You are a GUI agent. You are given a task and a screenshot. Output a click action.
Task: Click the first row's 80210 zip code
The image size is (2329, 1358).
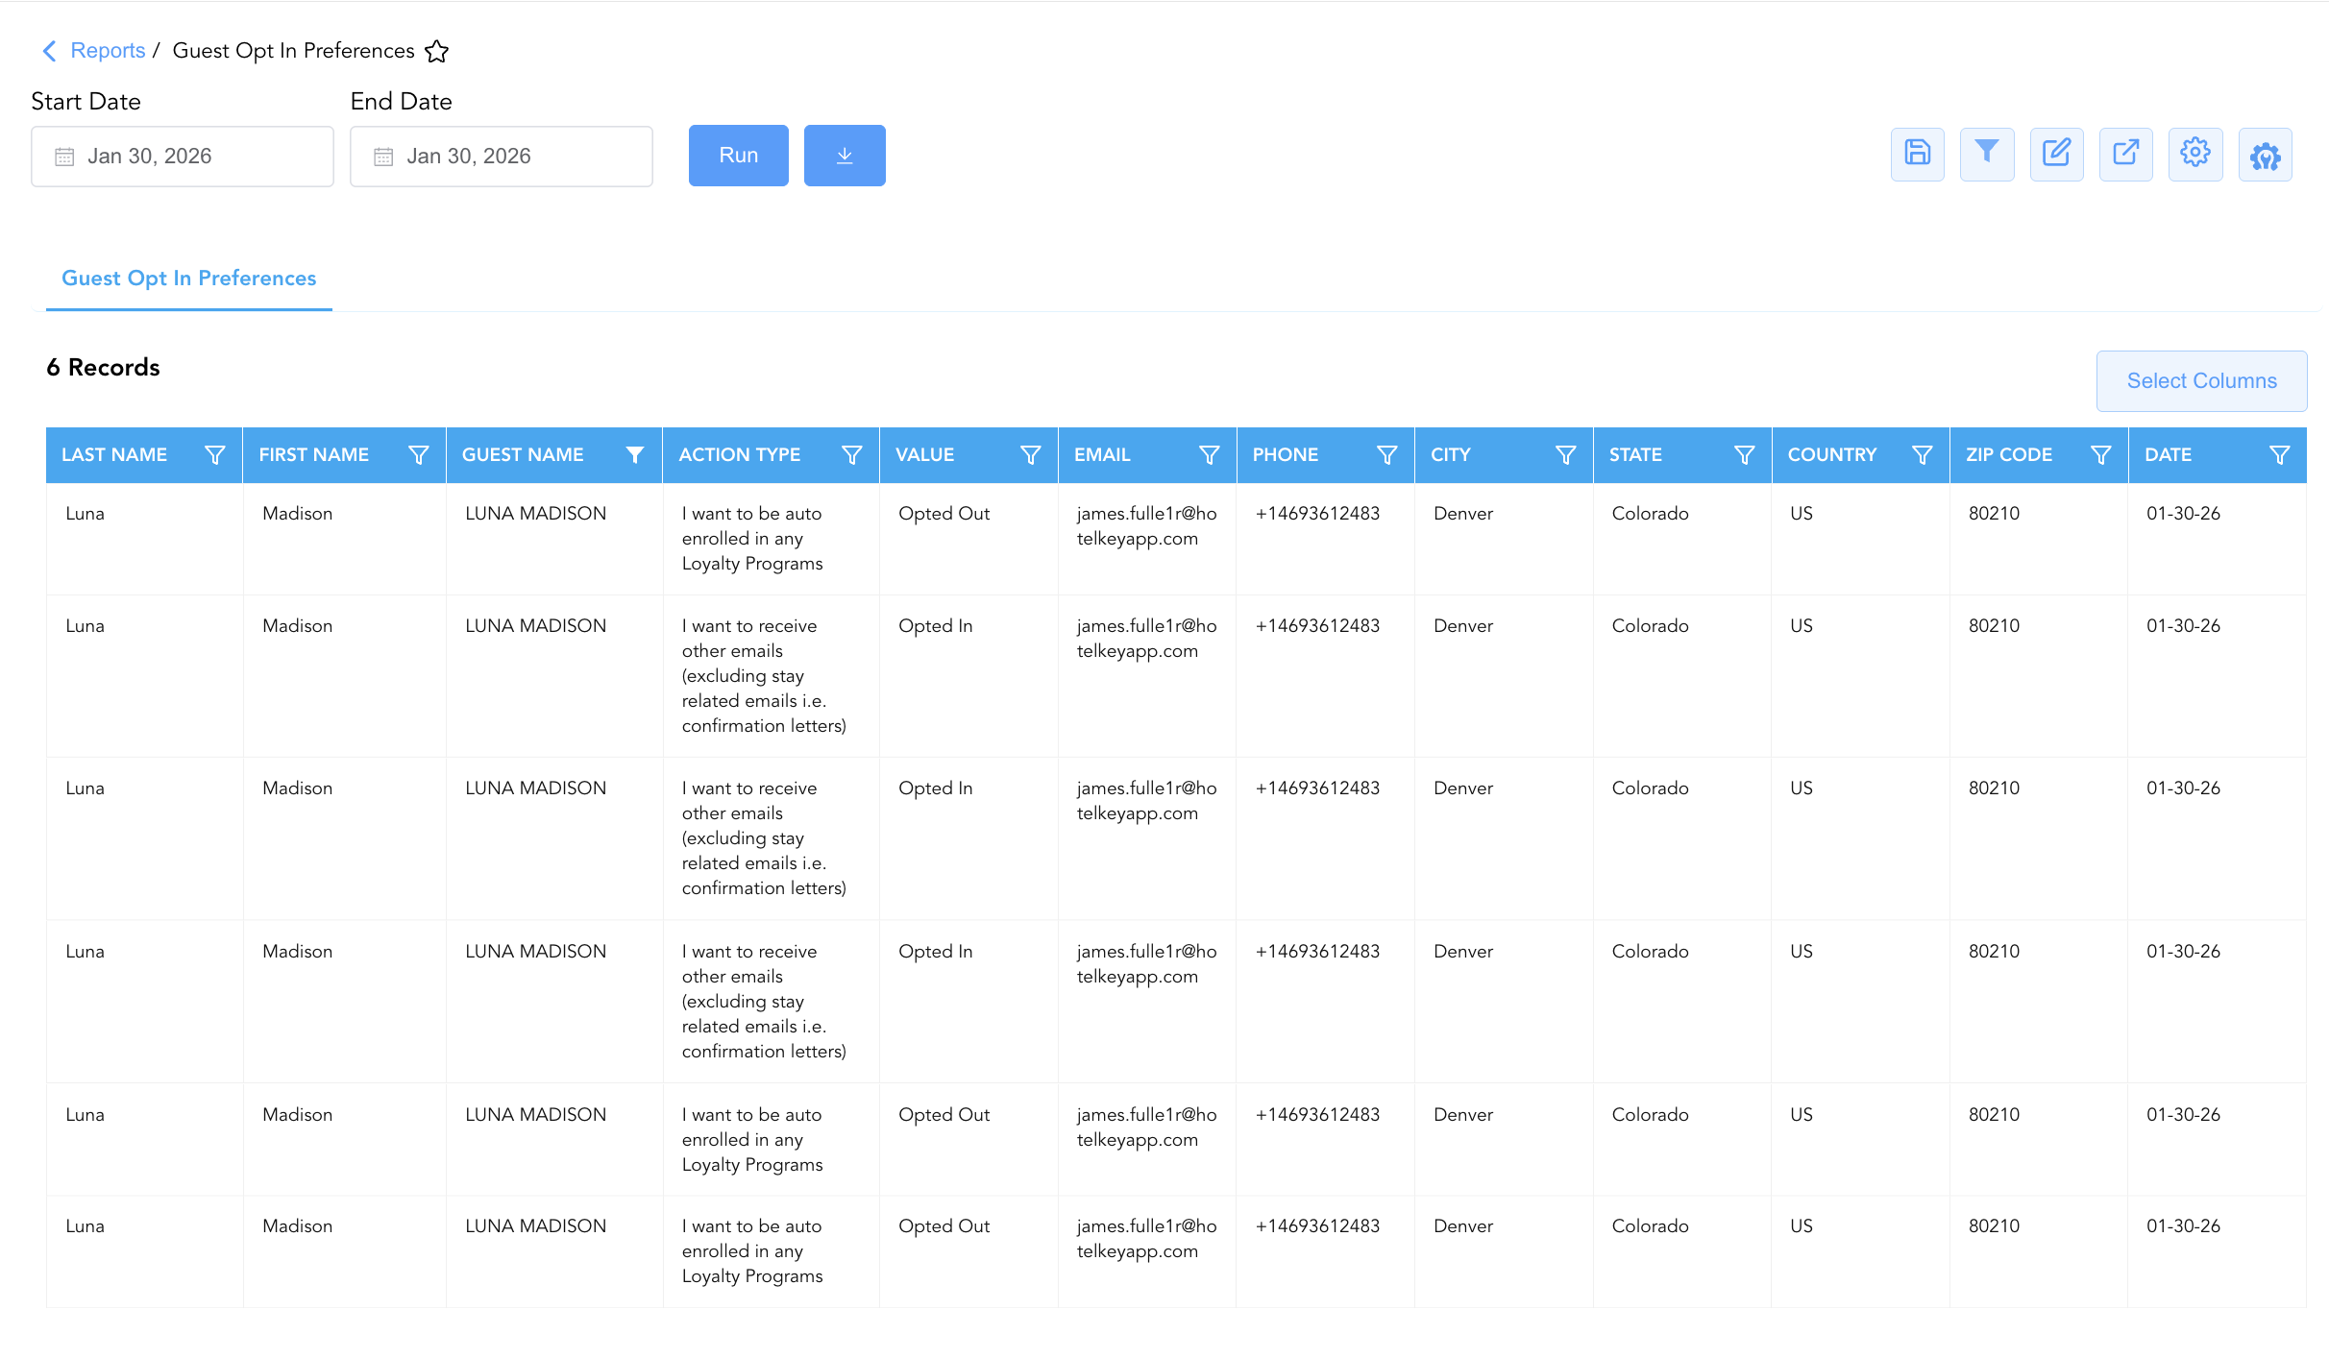point(1995,514)
